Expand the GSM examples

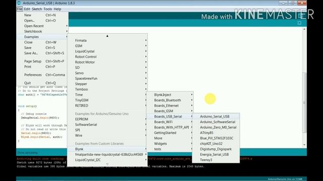pos(107,46)
